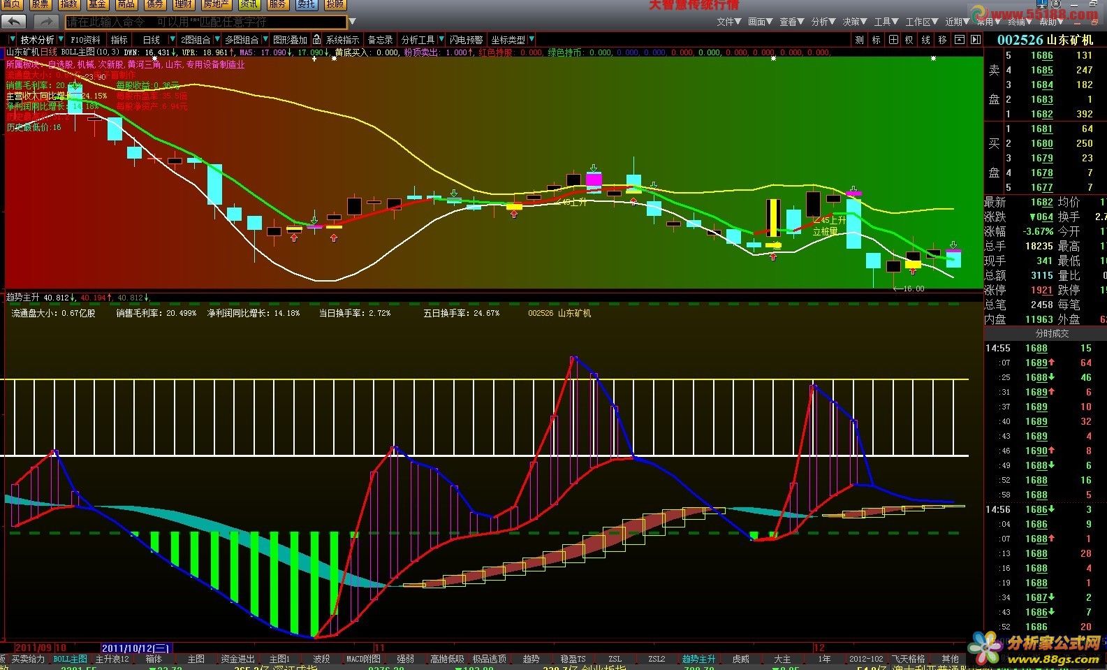Click the 理财 wealth shortcut button
The image size is (1107, 670).
pos(184,4)
